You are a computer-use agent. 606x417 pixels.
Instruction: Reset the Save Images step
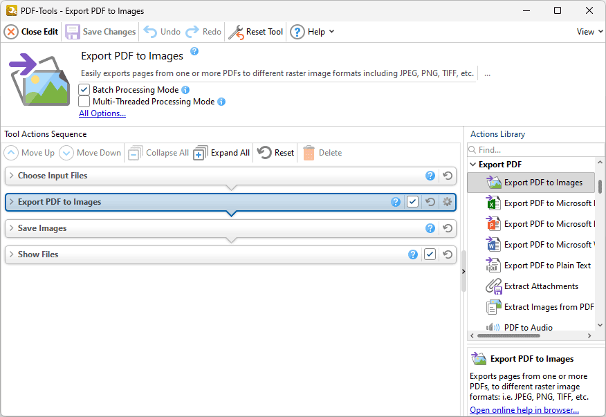coord(448,228)
